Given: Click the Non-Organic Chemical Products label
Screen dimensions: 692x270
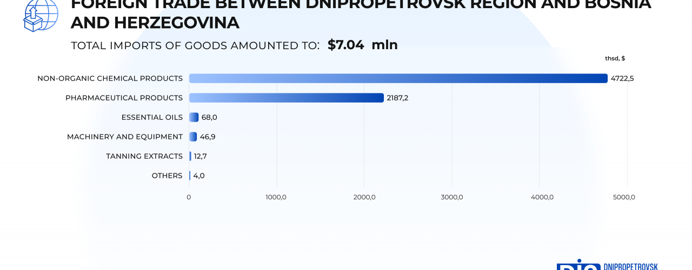Looking at the screenshot, I should [x=110, y=78].
